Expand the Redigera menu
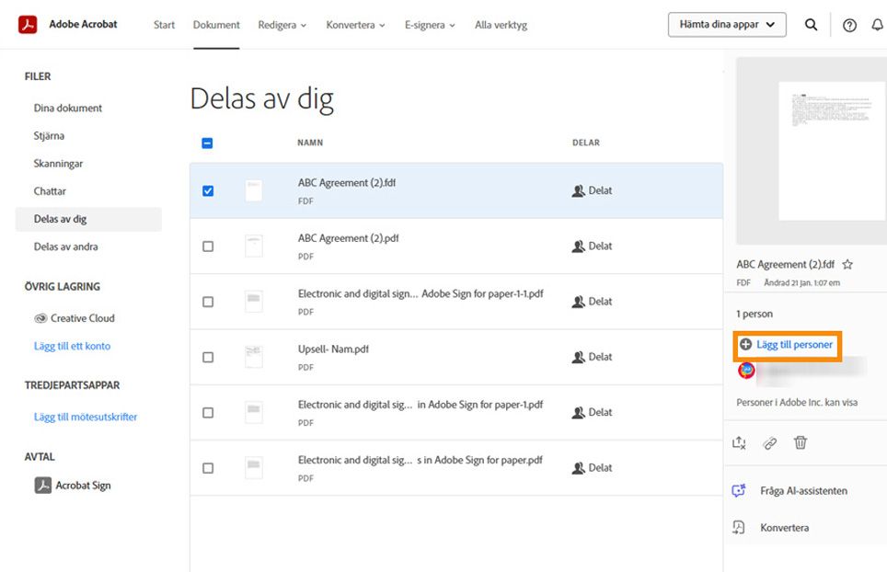 (x=282, y=25)
